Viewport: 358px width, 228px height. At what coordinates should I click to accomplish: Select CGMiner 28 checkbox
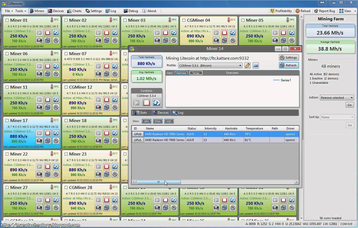pyautogui.click(x=66, y=188)
